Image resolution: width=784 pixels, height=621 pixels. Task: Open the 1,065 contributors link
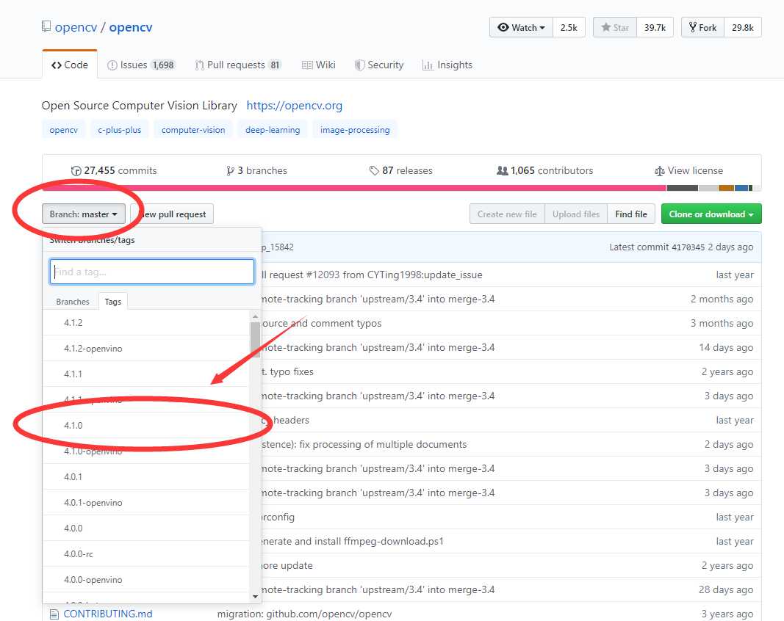pos(545,171)
